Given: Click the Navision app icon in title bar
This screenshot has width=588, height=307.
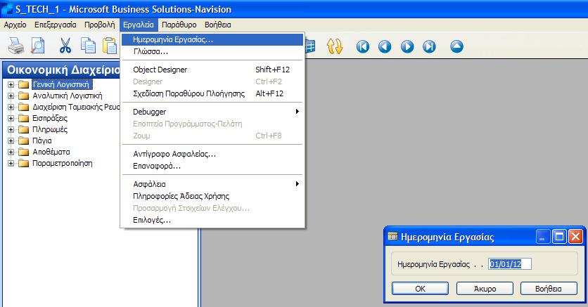Looking at the screenshot, I should [7, 9].
